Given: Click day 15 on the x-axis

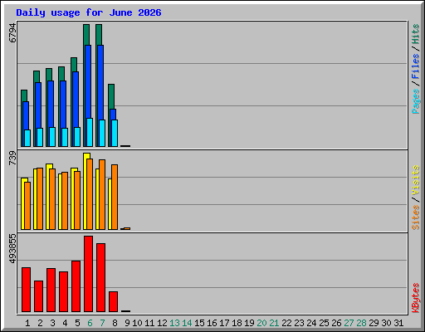Looking at the screenshot, I should [199, 323].
